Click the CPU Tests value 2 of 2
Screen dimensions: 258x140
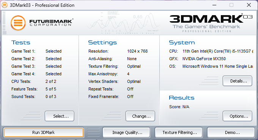[51, 81]
